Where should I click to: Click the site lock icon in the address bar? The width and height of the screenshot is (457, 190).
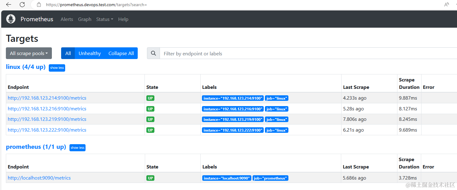(39, 5)
